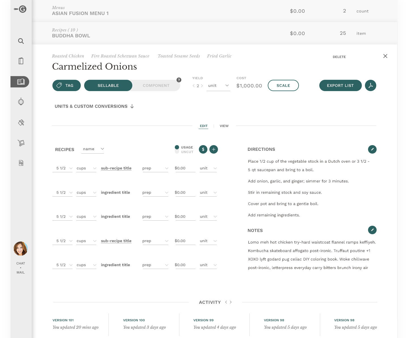The image size is (408, 338).
Task: Select Asian Fusion Menu 1 row
Action: click(x=214, y=11)
